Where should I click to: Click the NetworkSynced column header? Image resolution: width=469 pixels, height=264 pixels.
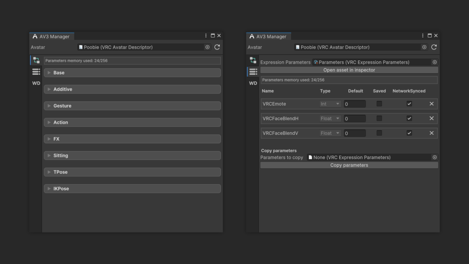[409, 91]
